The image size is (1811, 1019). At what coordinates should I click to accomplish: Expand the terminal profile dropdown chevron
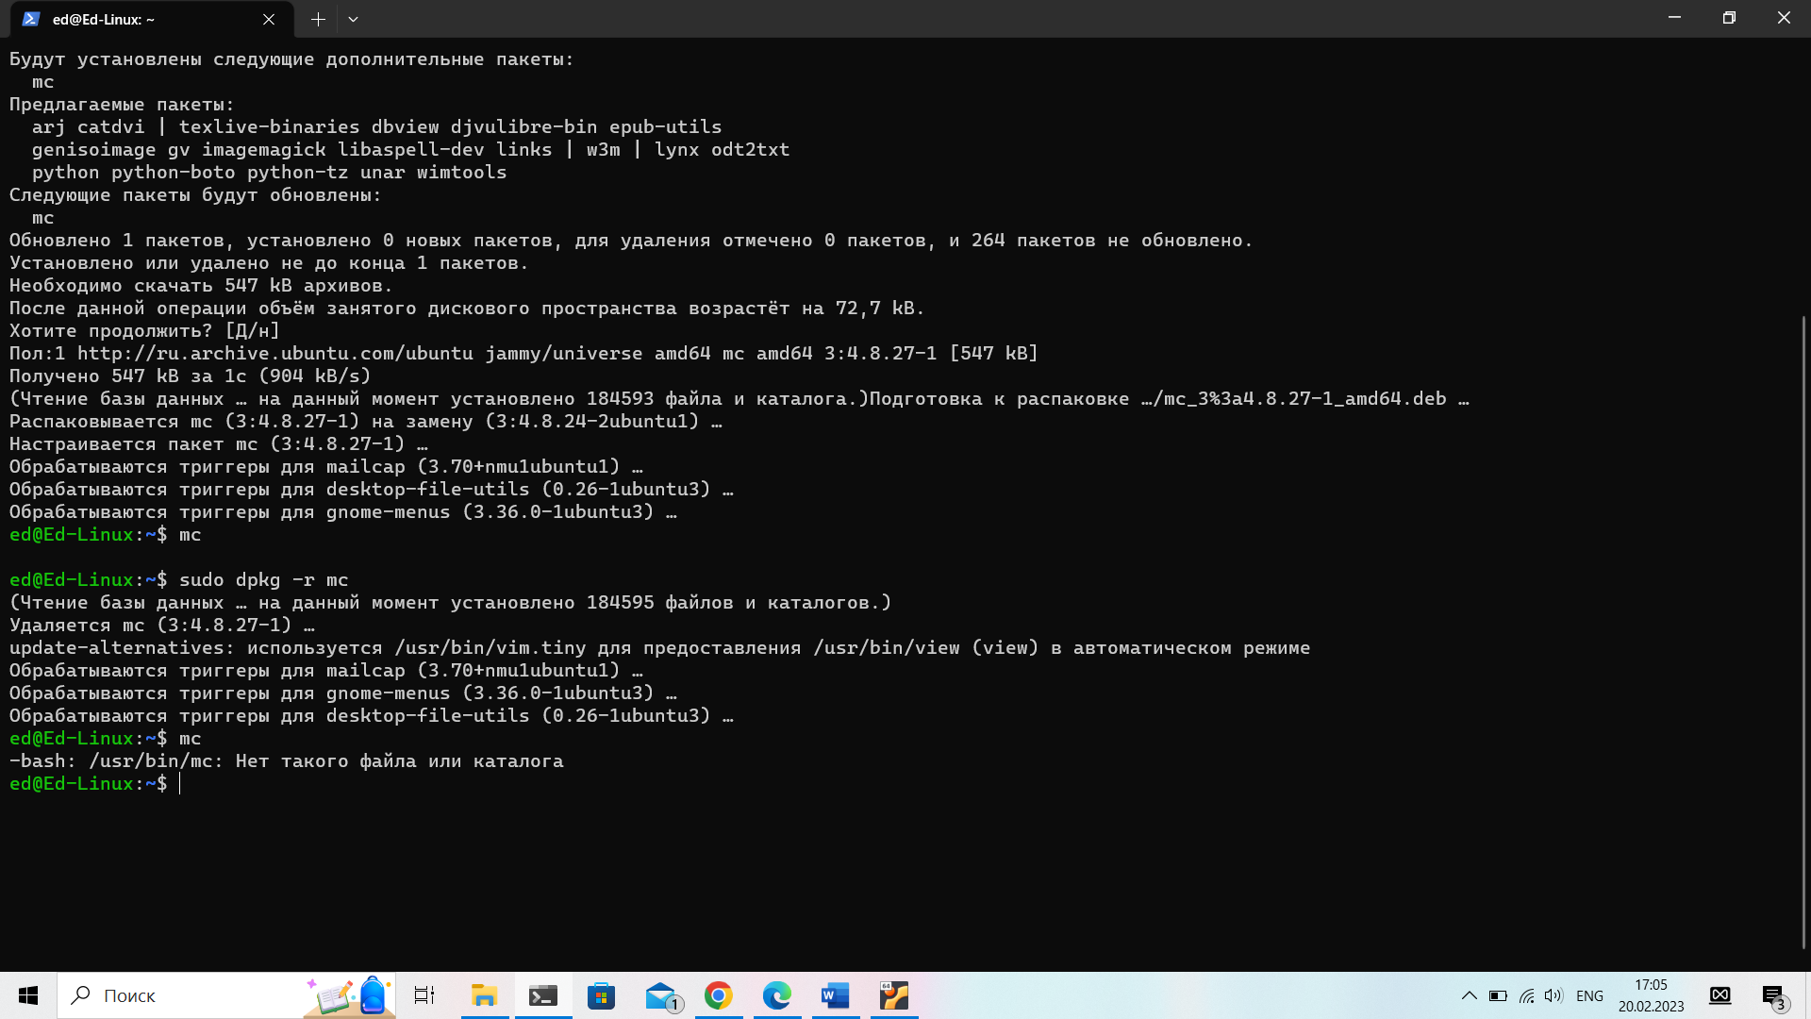tap(353, 19)
